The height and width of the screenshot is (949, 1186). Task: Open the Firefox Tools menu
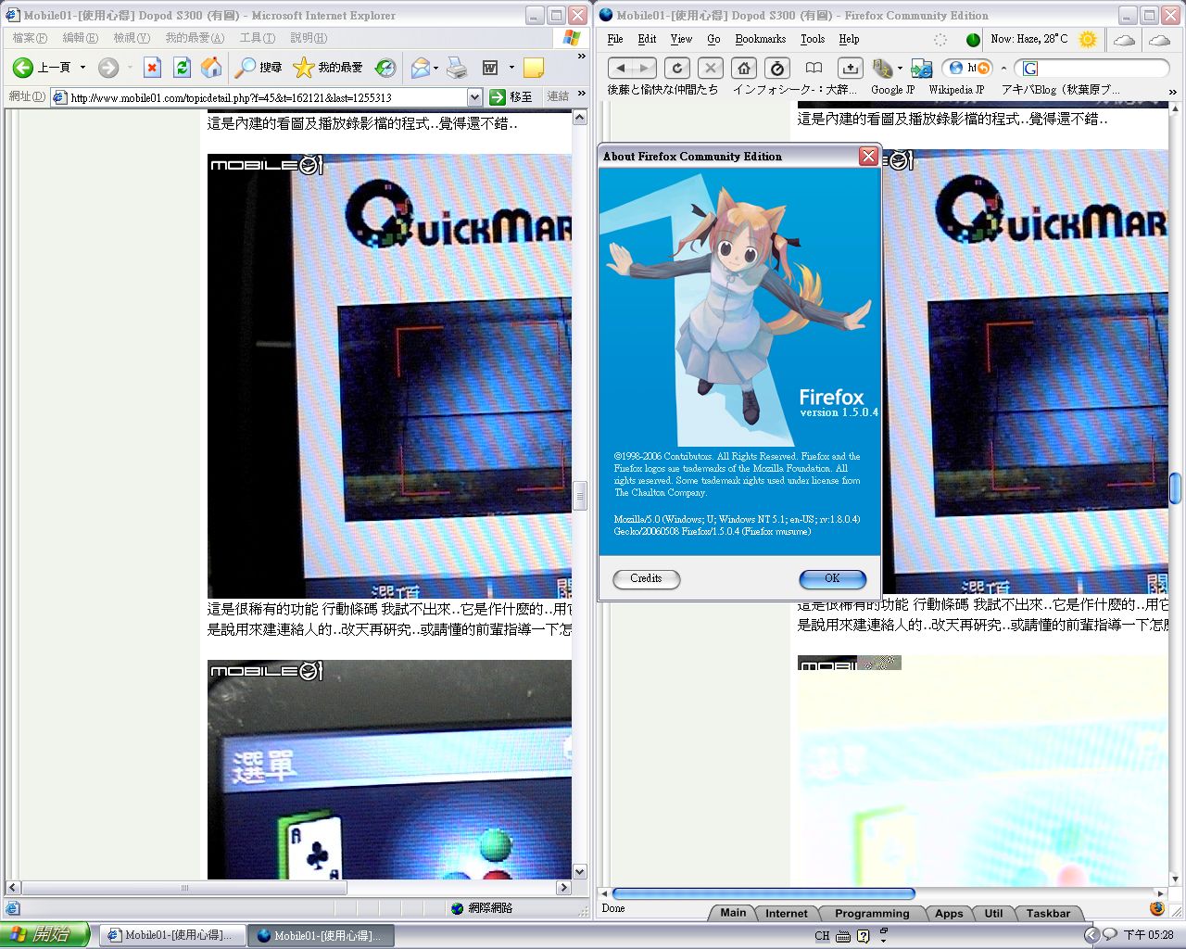812,39
